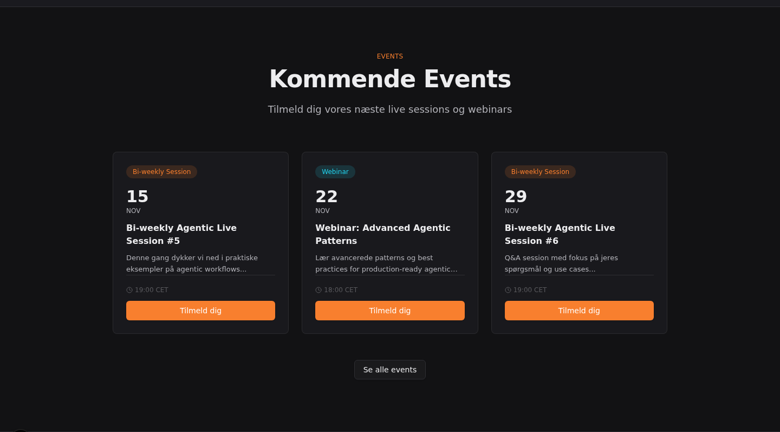Open the Bi-weekly Agentic Live Session #5 title
Viewport: 780px width, 432px height.
pos(181,234)
